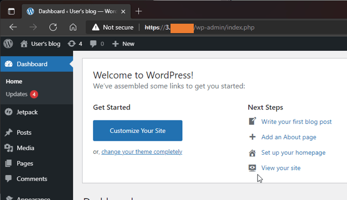Screen dimensions: 347x200
Task: Click View your site link
Action: (281, 168)
